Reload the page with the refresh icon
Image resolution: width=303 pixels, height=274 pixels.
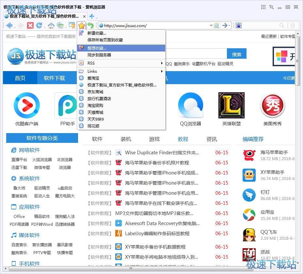coord(39,25)
